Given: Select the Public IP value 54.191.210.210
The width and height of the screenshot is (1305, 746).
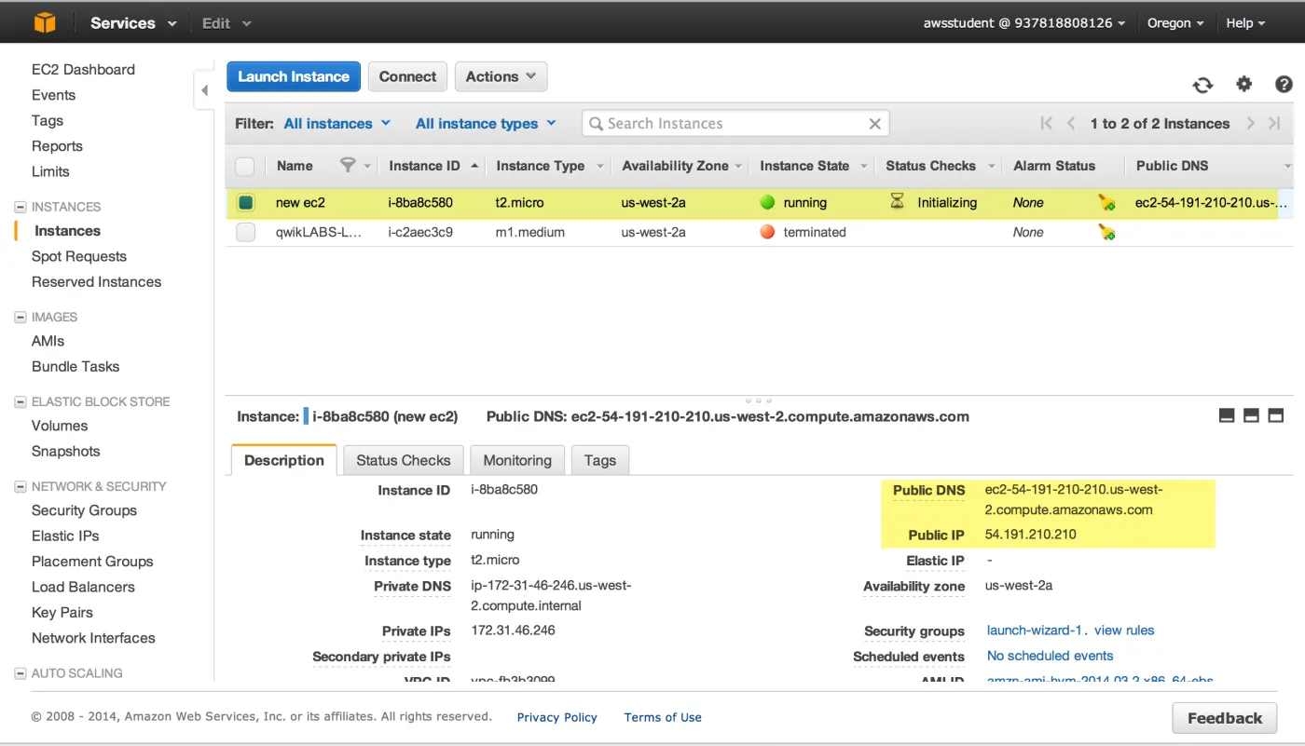Looking at the screenshot, I should [1030, 535].
